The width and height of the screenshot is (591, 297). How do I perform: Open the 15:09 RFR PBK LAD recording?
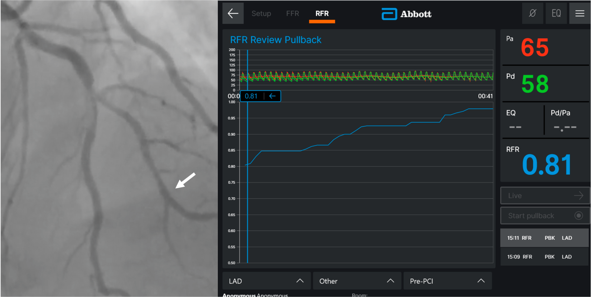544,257
